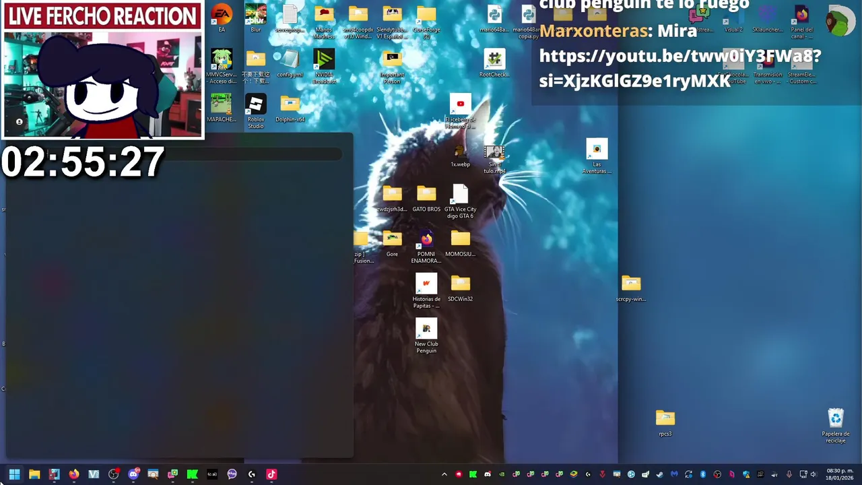Open the folder with Chinese characters name
862x485 pixels.
click(x=256, y=66)
